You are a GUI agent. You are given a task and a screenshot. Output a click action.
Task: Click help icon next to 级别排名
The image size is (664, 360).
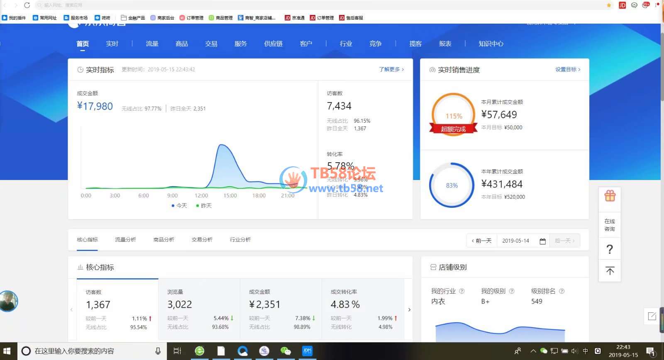pyautogui.click(x=562, y=291)
